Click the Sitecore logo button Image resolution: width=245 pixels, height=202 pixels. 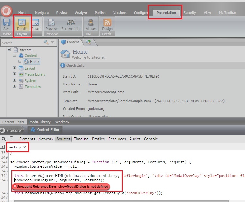(7, 11)
